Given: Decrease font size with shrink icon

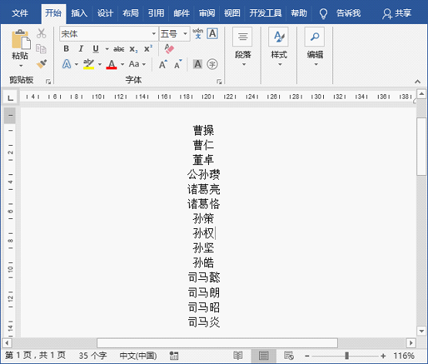Looking at the screenshot, I should [x=178, y=65].
